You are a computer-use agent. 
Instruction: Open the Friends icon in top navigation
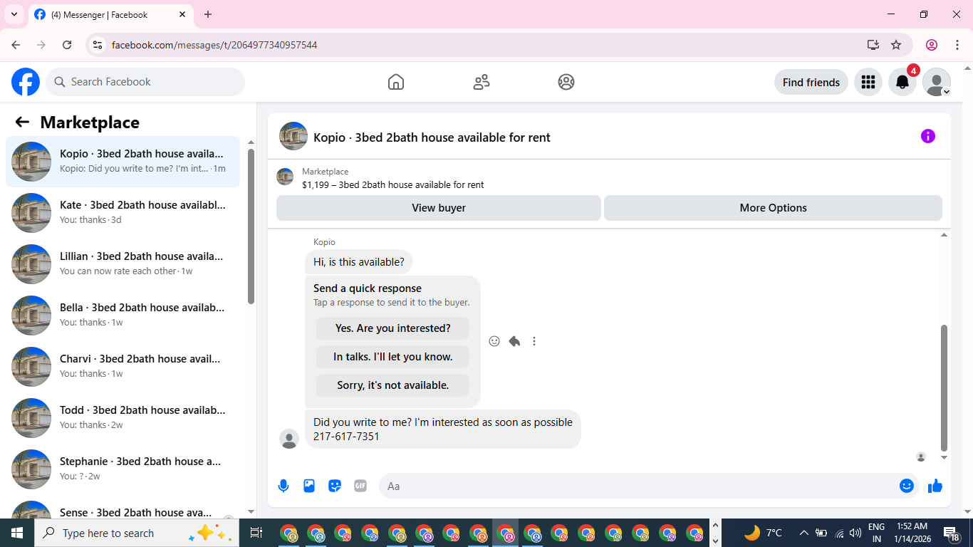pos(482,82)
